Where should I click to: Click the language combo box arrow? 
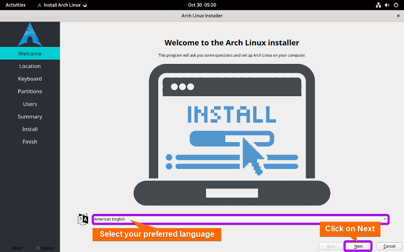pyautogui.click(x=385, y=219)
